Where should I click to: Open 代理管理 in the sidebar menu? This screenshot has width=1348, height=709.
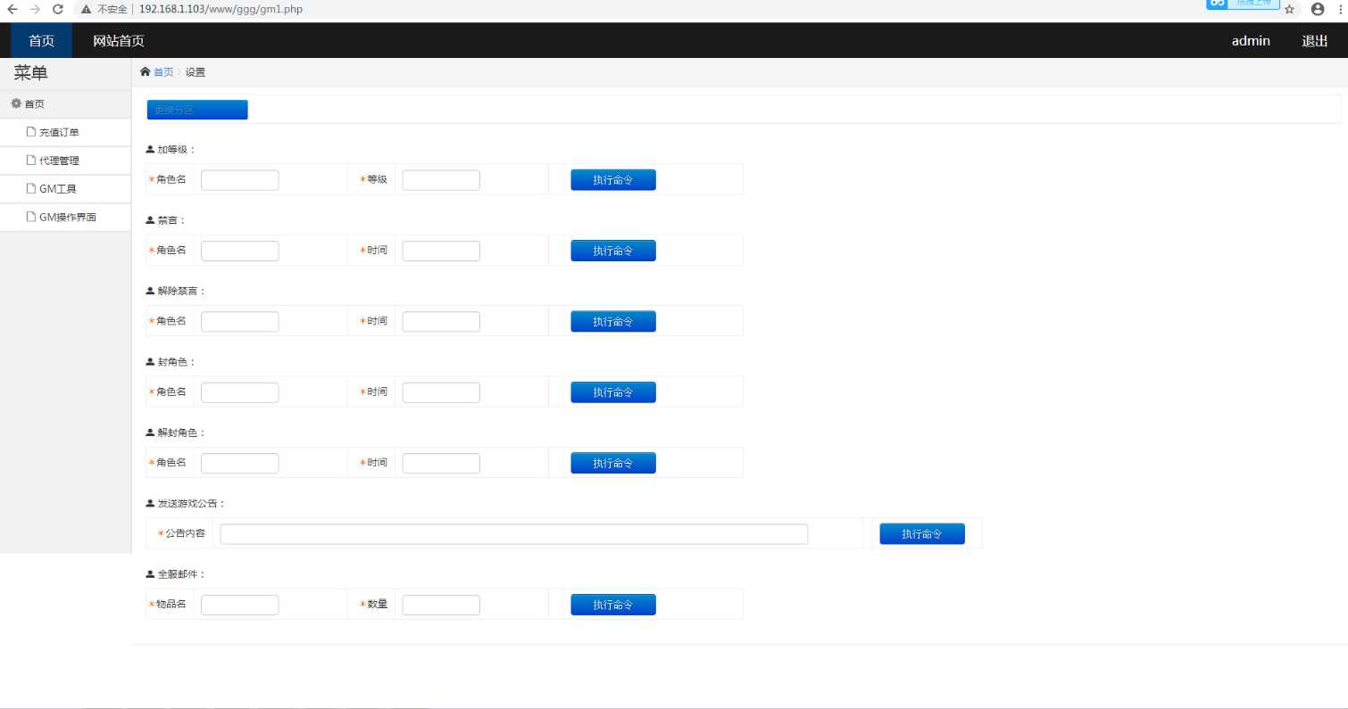point(59,161)
